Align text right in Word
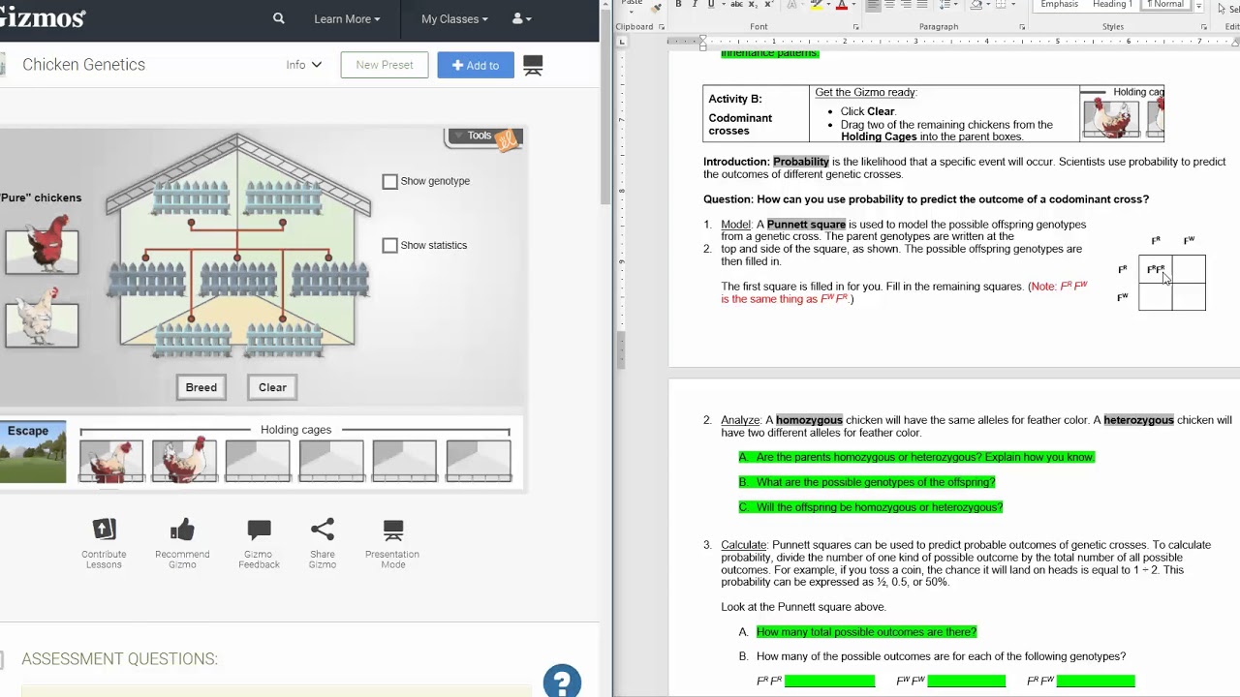 point(906,4)
